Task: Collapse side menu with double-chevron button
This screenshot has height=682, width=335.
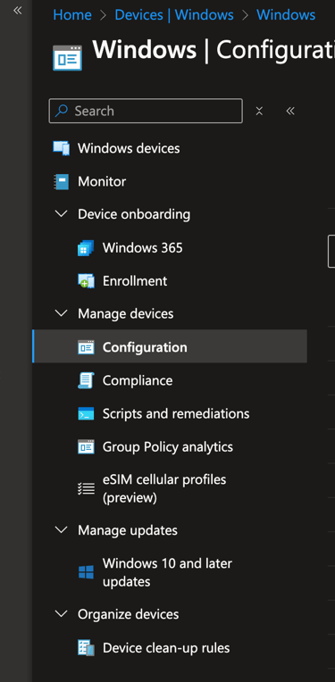Action: coord(290,111)
